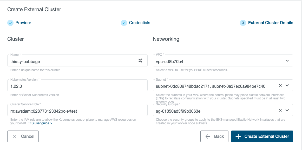
Task: Click into the cluster Name text field
Action: [x=65, y=62]
